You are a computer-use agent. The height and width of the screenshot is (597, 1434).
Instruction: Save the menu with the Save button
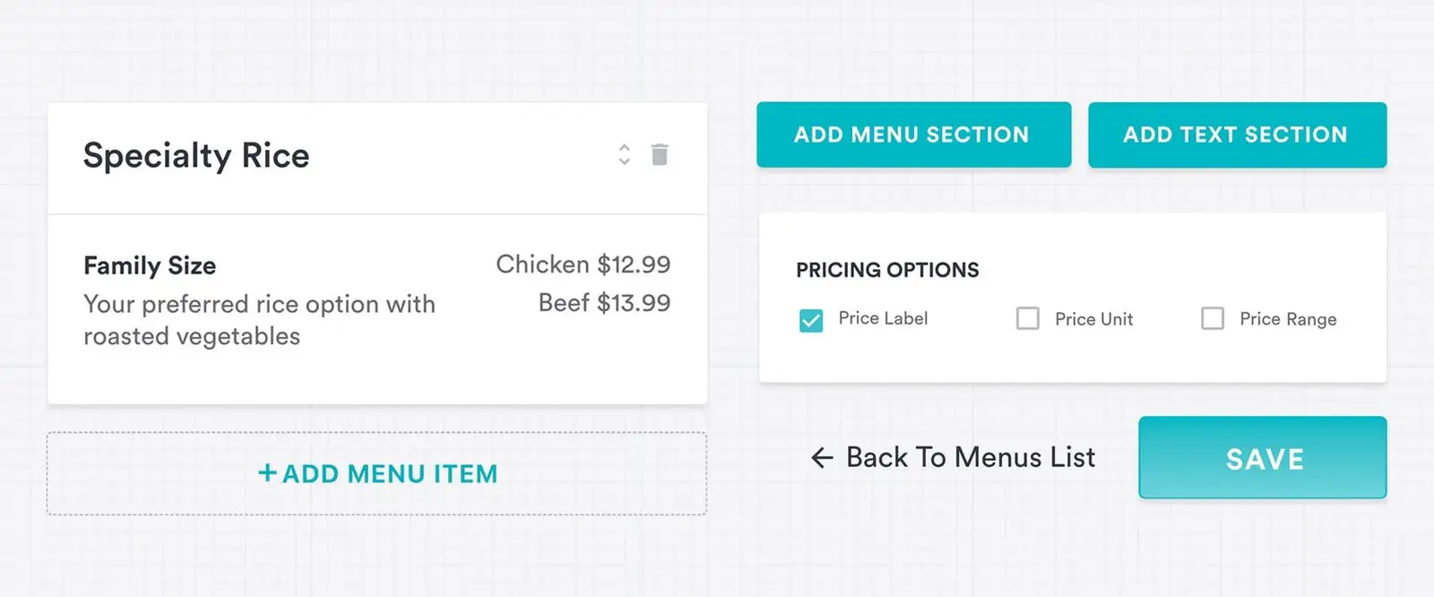tap(1262, 458)
